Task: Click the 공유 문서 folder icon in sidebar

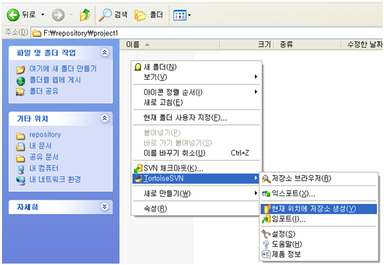Action: 21,158
